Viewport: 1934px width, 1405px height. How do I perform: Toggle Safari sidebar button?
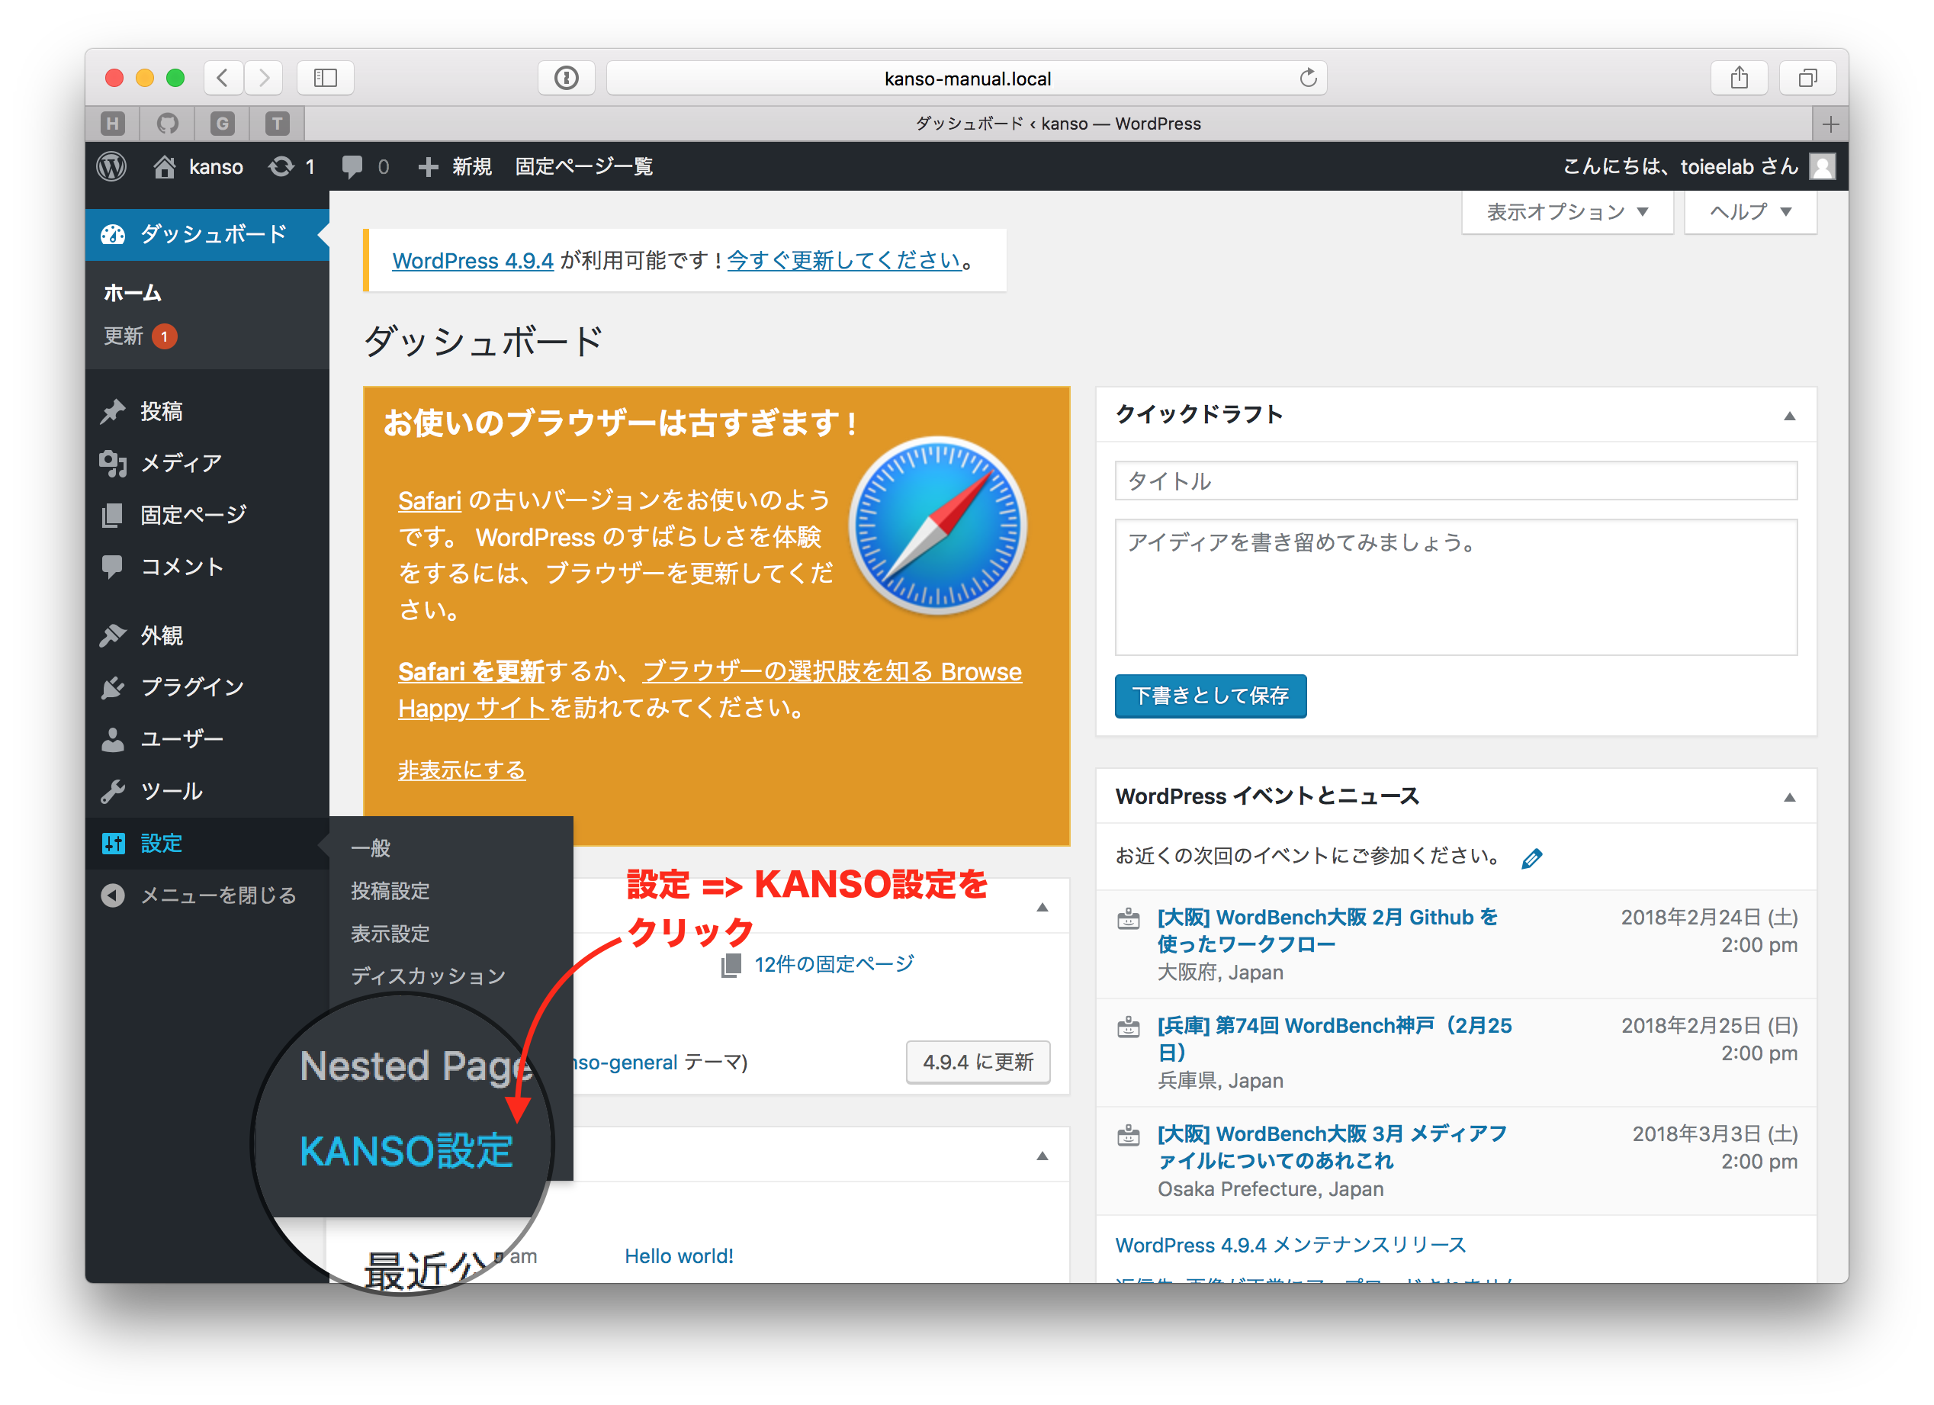(x=326, y=79)
